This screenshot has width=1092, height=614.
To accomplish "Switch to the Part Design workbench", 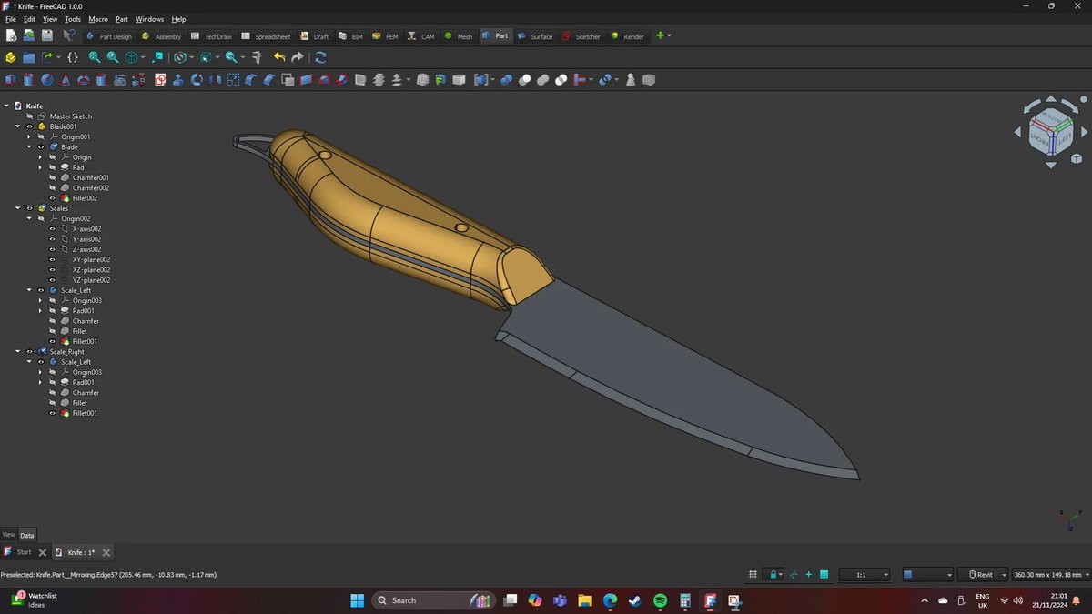I will coord(110,36).
